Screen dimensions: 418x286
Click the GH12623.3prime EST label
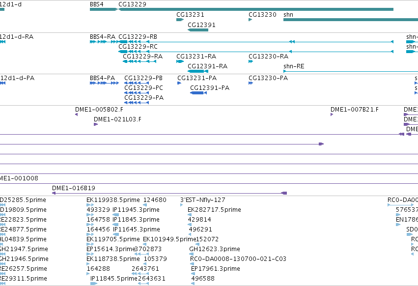(x=215, y=249)
